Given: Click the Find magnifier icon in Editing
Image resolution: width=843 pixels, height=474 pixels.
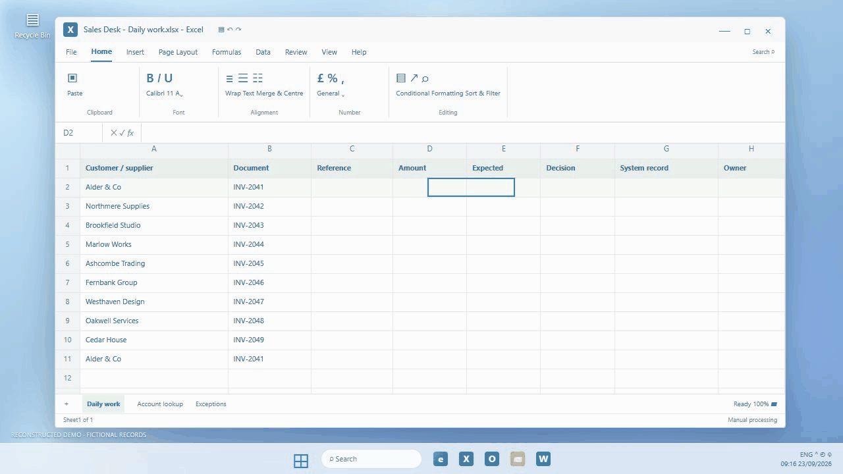Looking at the screenshot, I should [425, 78].
